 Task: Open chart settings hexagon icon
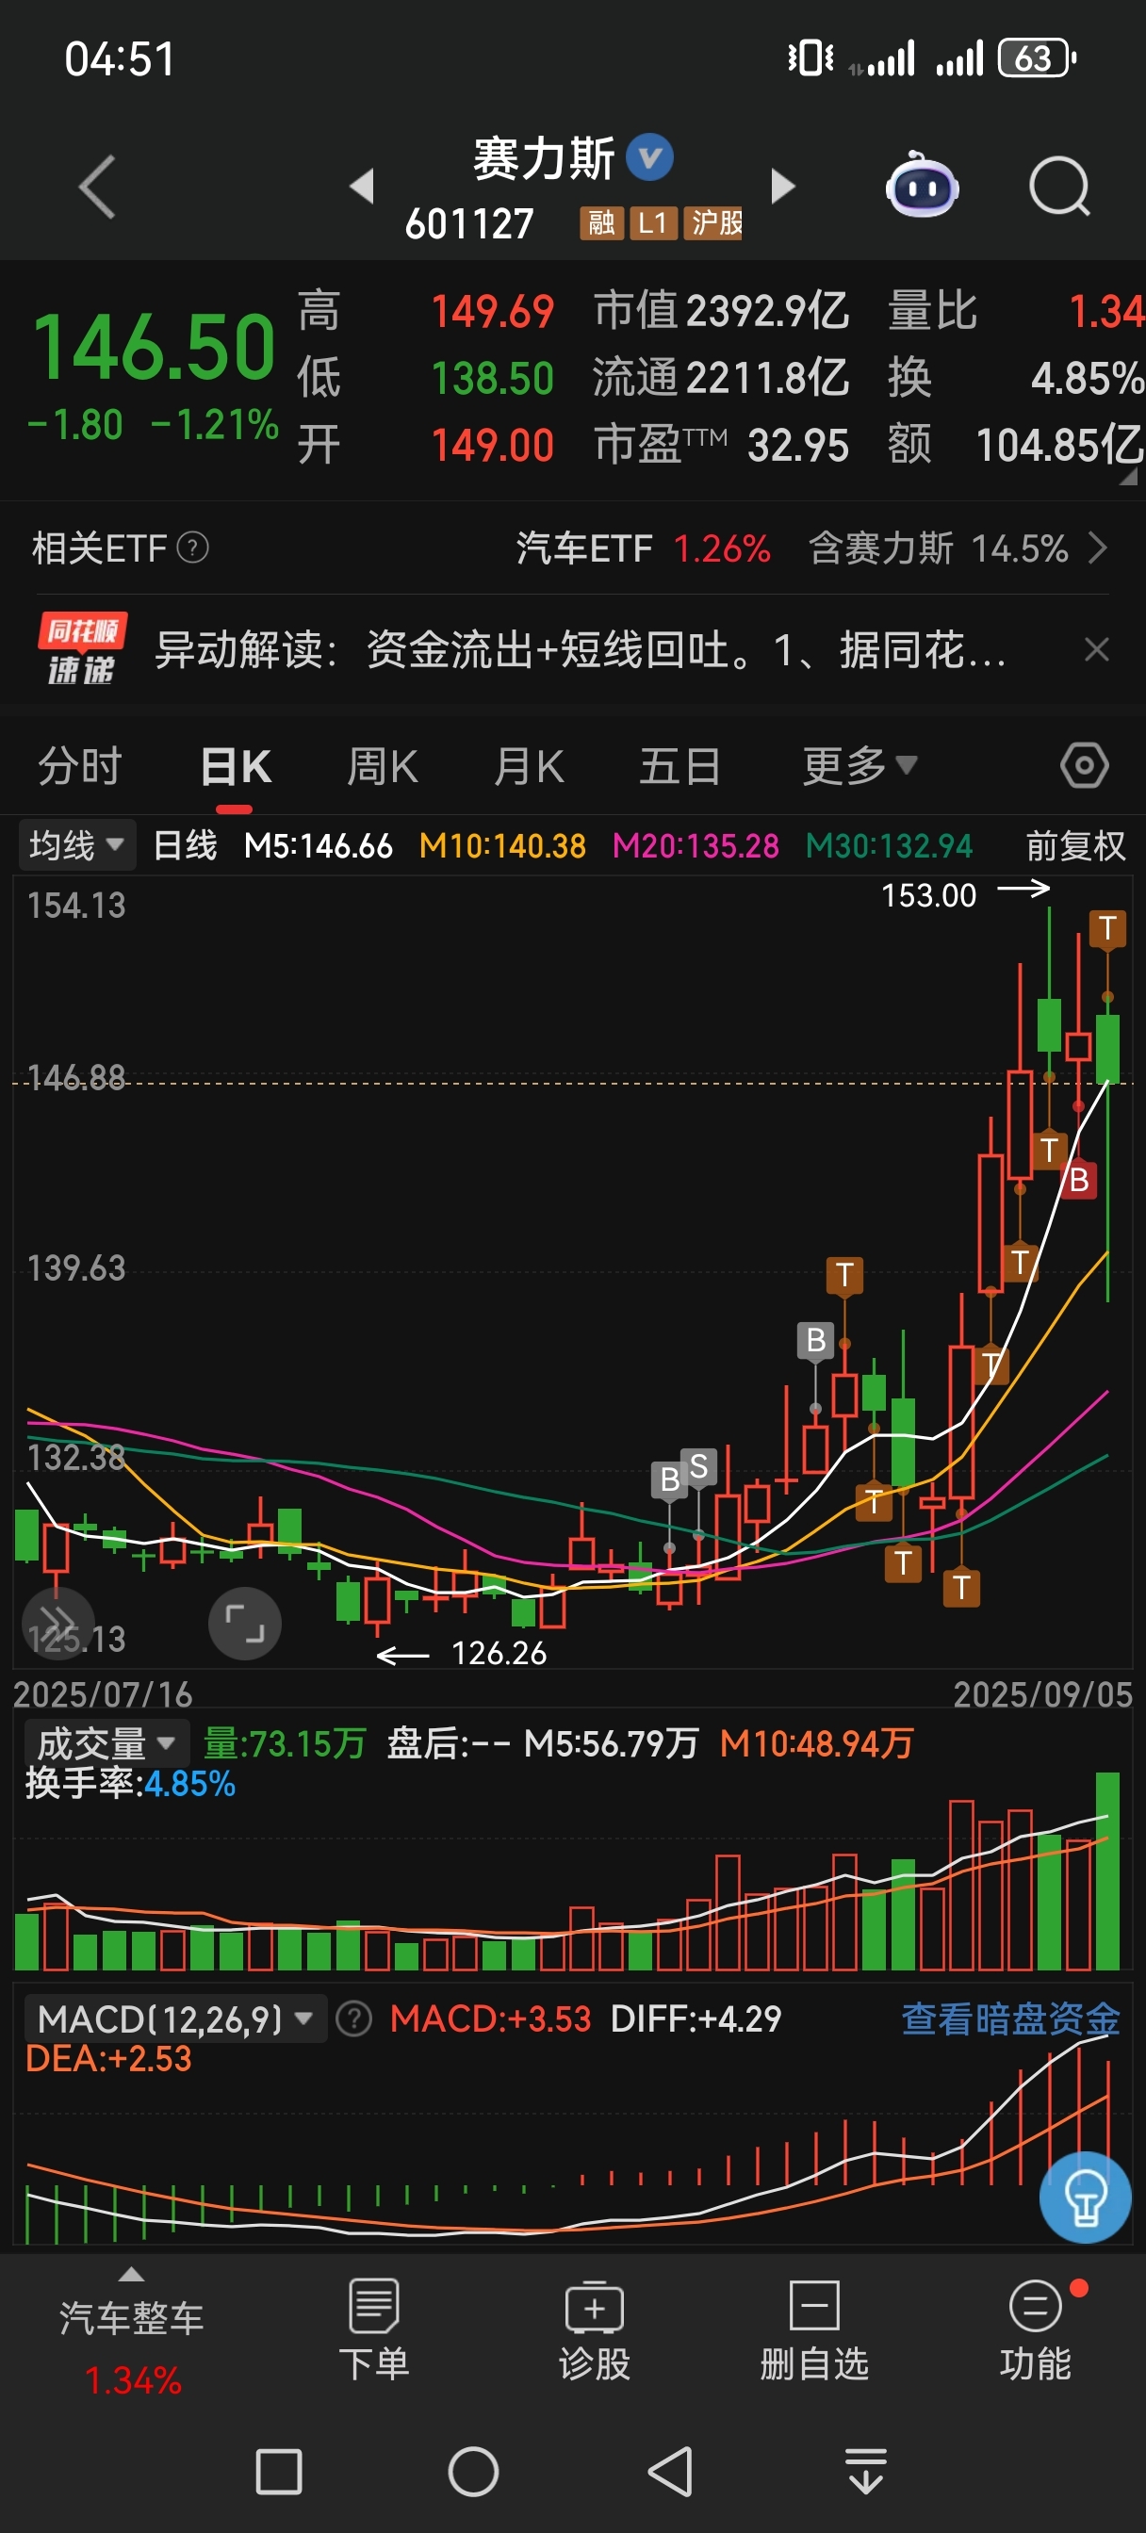tap(1084, 766)
